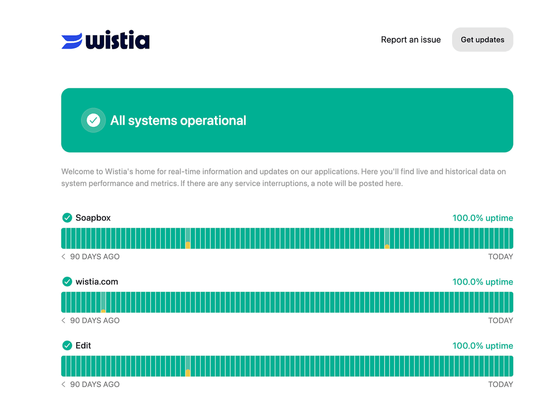The image size is (553, 404).
Task: Open the Report an issue page
Action: [x=411, y=39]
